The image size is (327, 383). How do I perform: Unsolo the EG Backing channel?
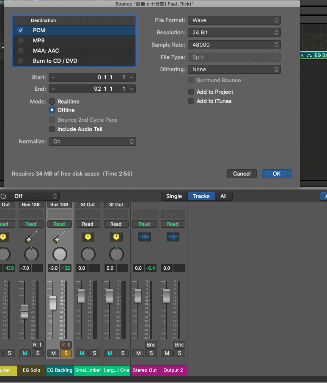coord(66,353)
